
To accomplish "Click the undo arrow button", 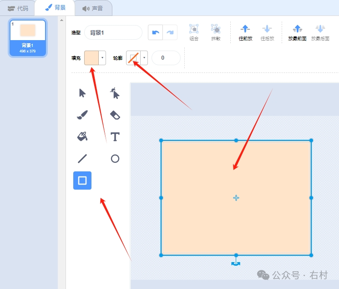I will coord(156,32).
